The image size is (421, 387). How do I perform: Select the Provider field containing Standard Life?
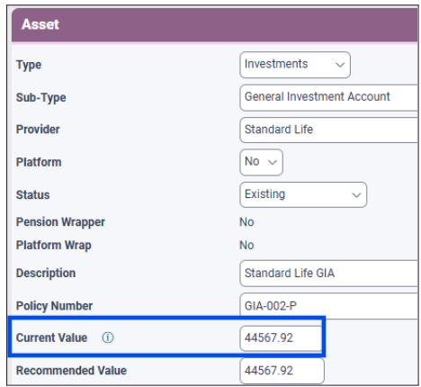coord(328,130)
